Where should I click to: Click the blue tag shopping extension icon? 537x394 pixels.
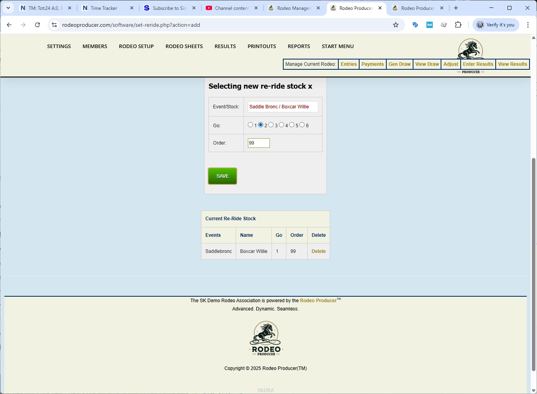click(415, 24)
